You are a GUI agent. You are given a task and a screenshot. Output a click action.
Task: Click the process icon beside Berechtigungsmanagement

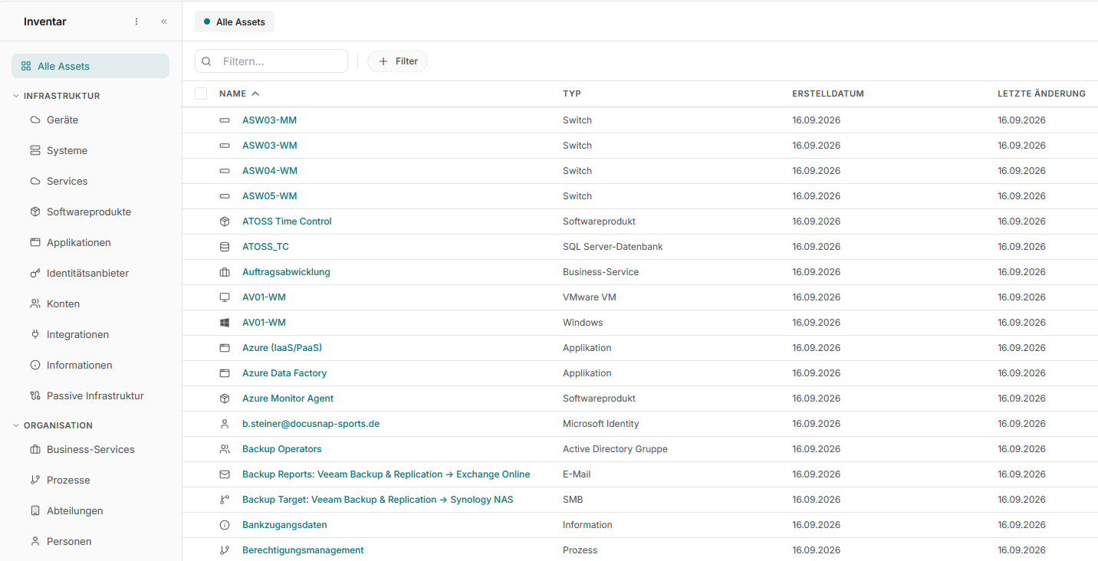click(x=225, y=550)
